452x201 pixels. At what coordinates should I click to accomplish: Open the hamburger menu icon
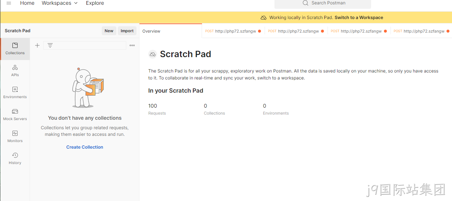(9, 3)
